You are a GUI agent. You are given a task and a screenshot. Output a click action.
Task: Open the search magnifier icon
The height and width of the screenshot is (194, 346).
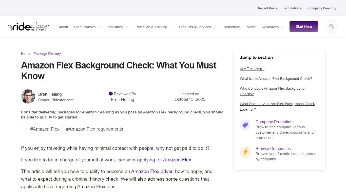(x=331, y=27)
